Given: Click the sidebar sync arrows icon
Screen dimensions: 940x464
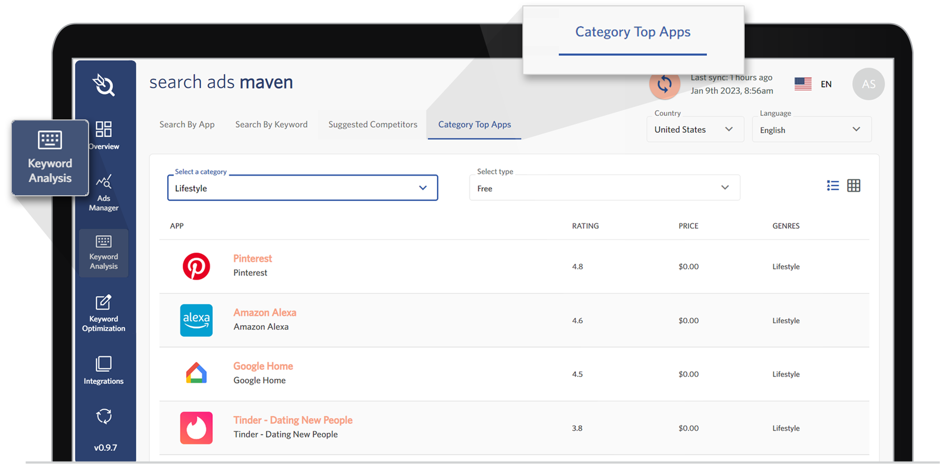Looking at the screenshot, I should (x=104, y=416).
